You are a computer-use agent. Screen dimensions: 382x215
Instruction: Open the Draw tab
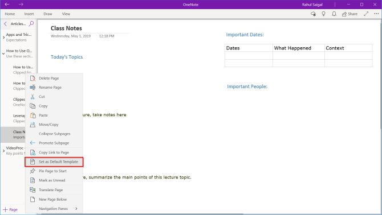coord(48,14)
